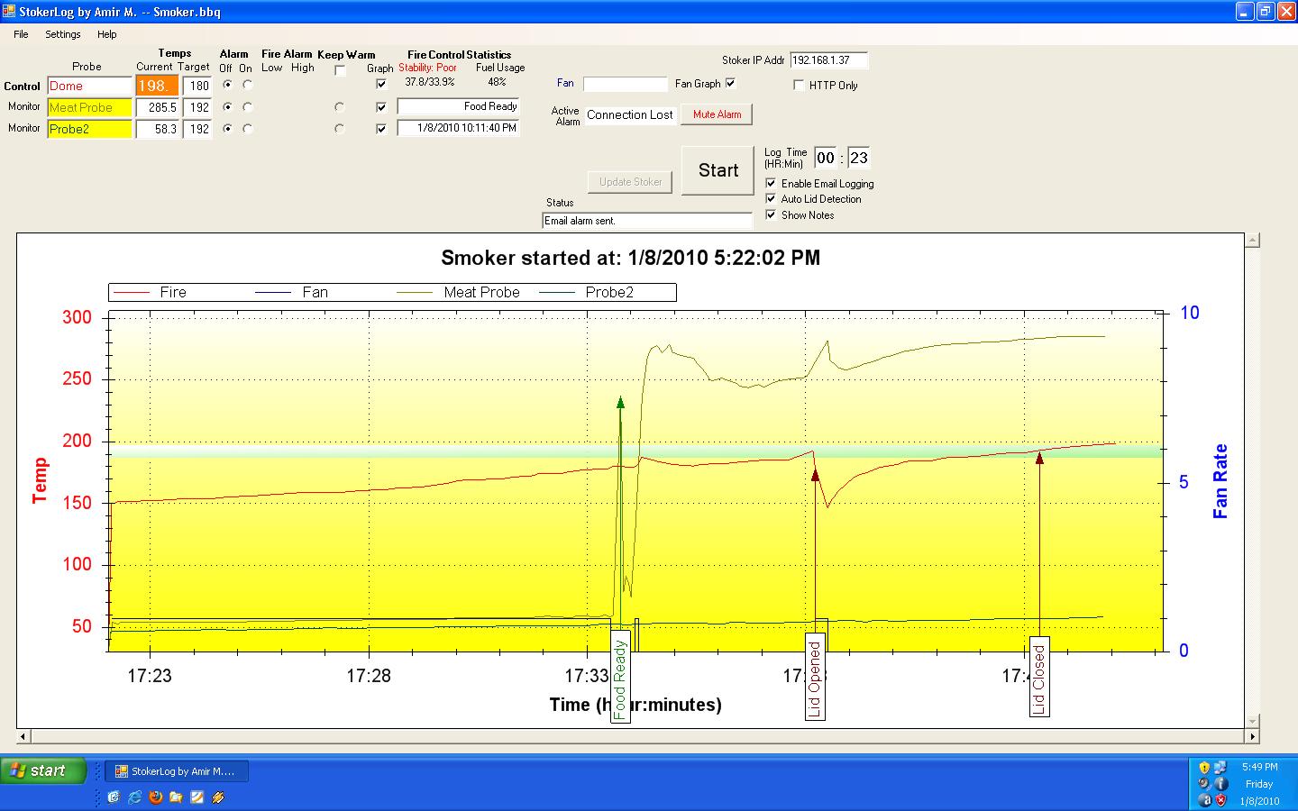Click the Food Ready alarm text box
Image resolution: width=1298 pixels, height=811 pixels.
pos(458,106)
